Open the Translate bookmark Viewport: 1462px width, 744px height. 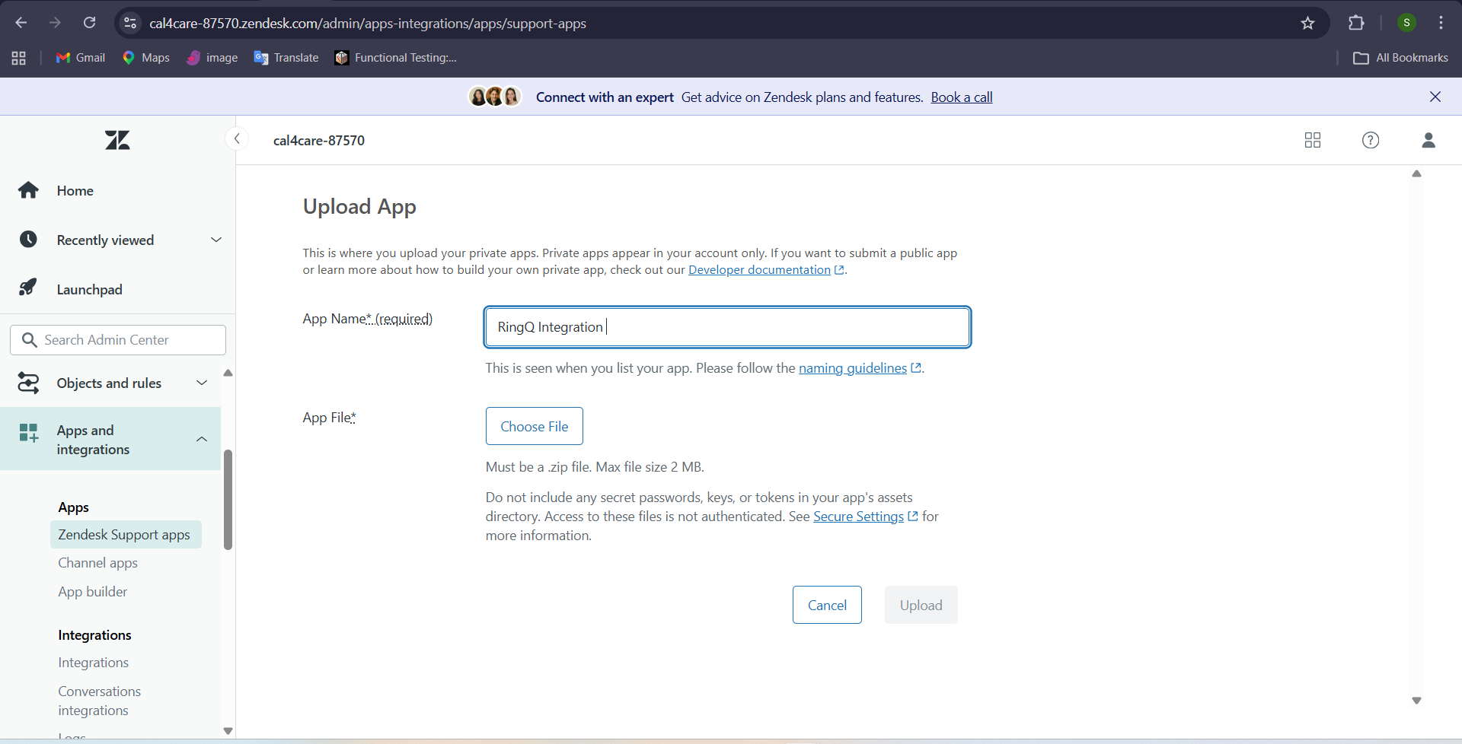pyautogui.click(x=286, y=58)
